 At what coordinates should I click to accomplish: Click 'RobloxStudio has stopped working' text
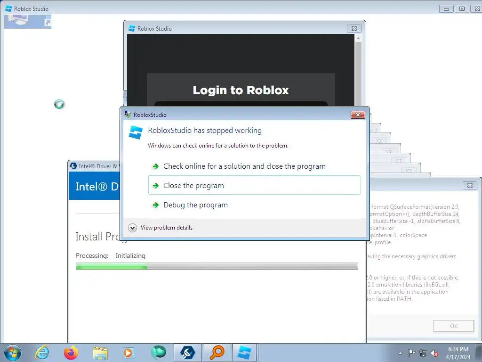pos(205,131)
